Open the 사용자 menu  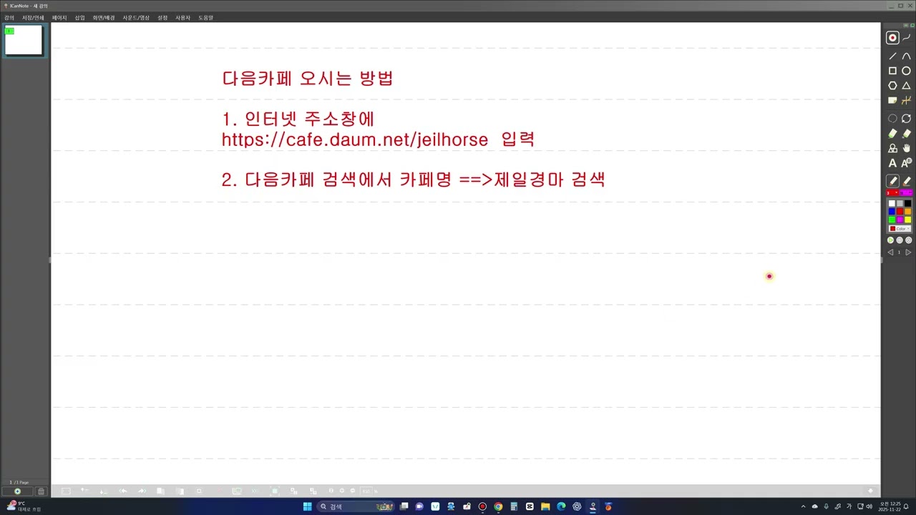click(x=183, y=17)
